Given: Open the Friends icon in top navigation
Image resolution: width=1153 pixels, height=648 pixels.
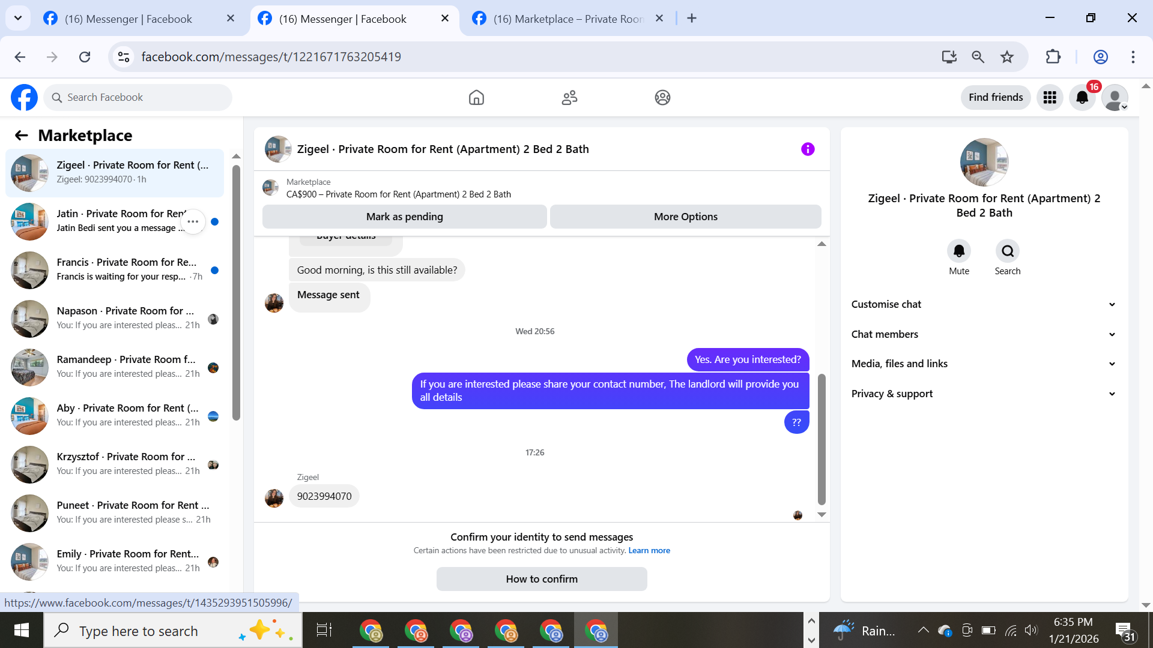Looking at the screenshot, I should 569,97.
